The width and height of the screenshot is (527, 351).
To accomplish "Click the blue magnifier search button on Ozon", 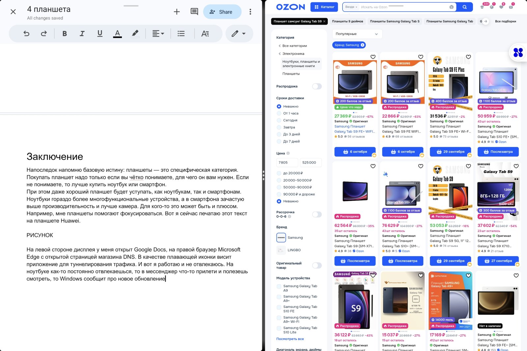I will point(464,7).
